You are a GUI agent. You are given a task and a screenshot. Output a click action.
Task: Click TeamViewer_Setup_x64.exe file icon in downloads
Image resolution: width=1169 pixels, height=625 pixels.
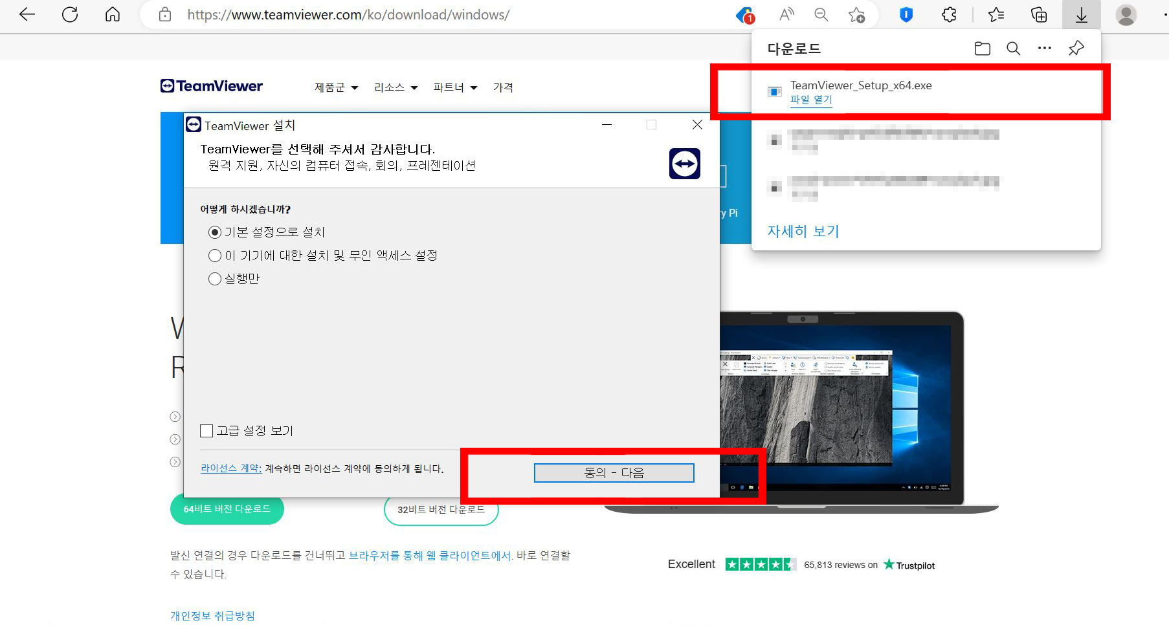click(774, 92)
